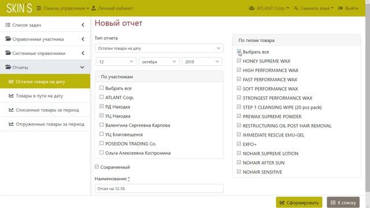Uncheck the РД Находка checkbox
This screenshot has width=370, height=208.
(x=102, y=106)
